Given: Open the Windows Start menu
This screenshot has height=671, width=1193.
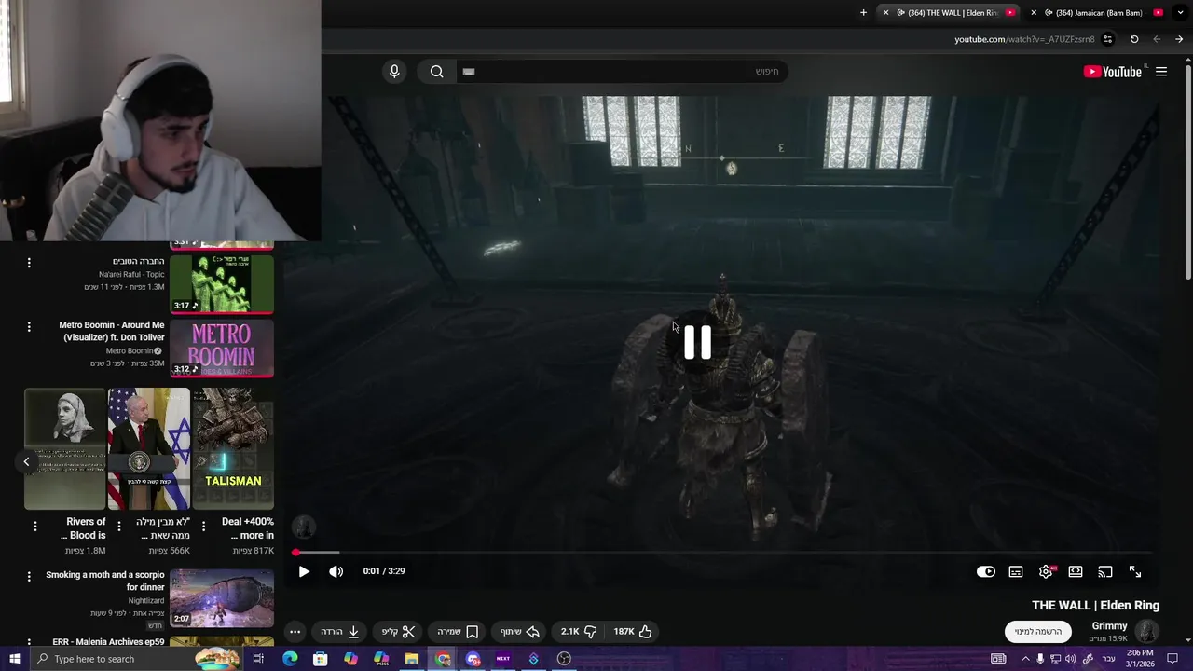Looking at the screenshot, I should pos(14,659).
